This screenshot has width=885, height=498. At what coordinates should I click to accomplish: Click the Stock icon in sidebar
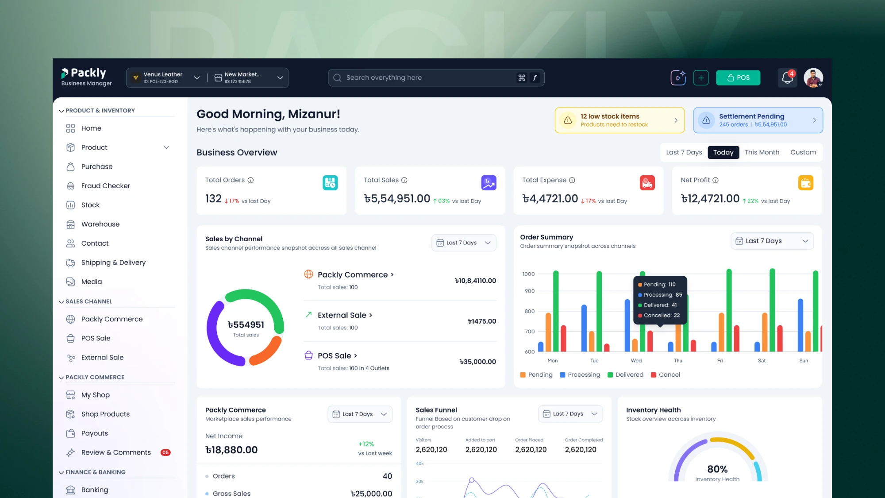click(x=70, y=205)
